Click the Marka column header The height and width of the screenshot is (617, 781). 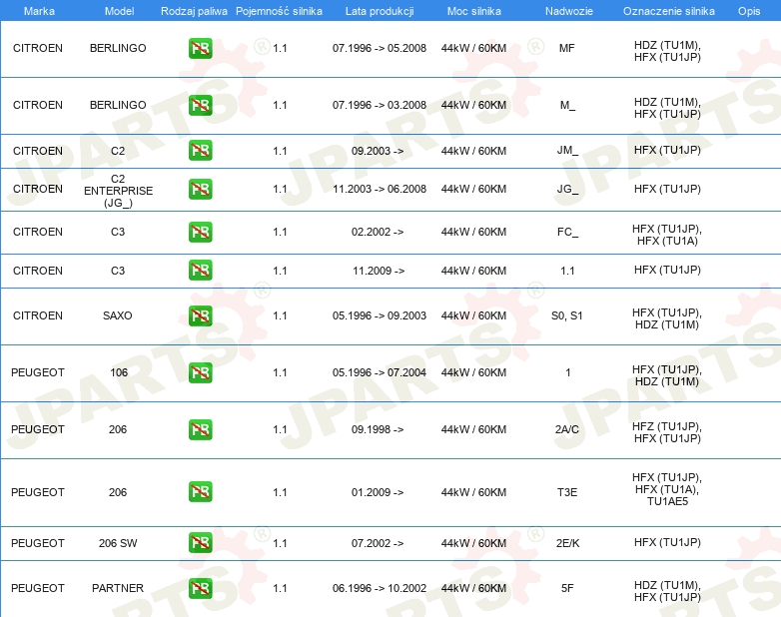pyautogui.click(x=39, y=11)
